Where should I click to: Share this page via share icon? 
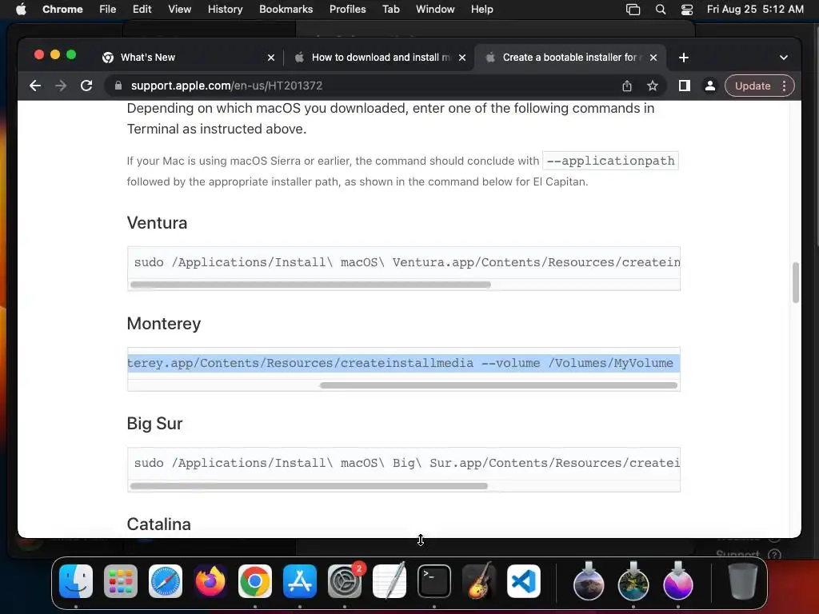(x=627, y=86)
